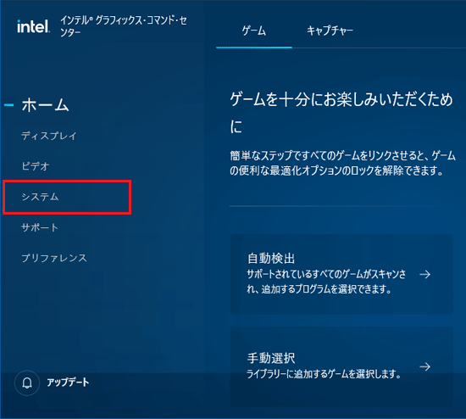Switch to the キャプチャー tab
The image size is (466, 419).
(x=330, y=31)
